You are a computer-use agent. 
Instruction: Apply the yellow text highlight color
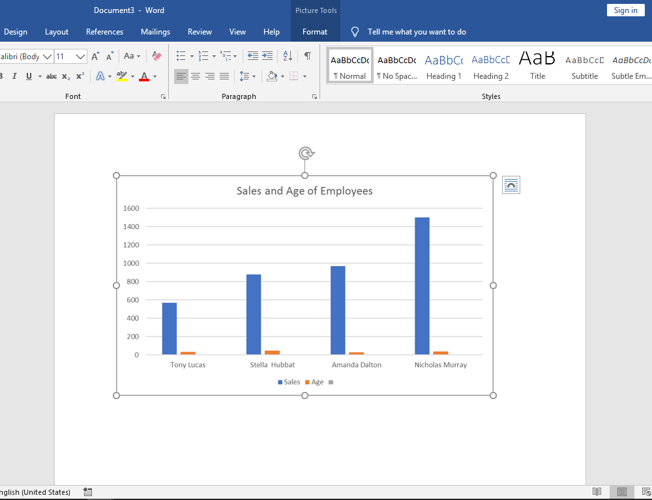click(x=122, y=76)
